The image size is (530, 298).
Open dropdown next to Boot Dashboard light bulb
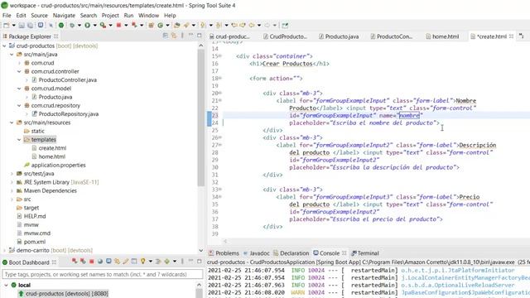tap(151, 262)
